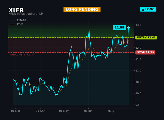Click the 10.5 price axis label

pyautogui.click(x=138, y=82)
